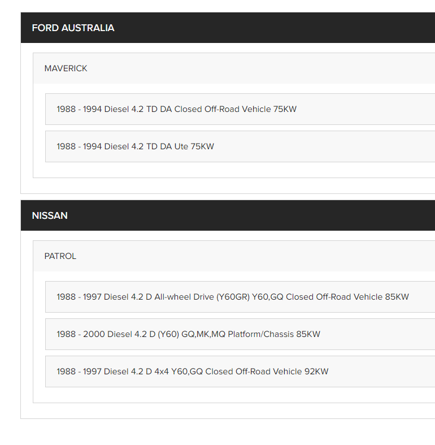Toggle the PATROL model accordion
The height and width of the screenshot is (445, 435).
(233, 256)
